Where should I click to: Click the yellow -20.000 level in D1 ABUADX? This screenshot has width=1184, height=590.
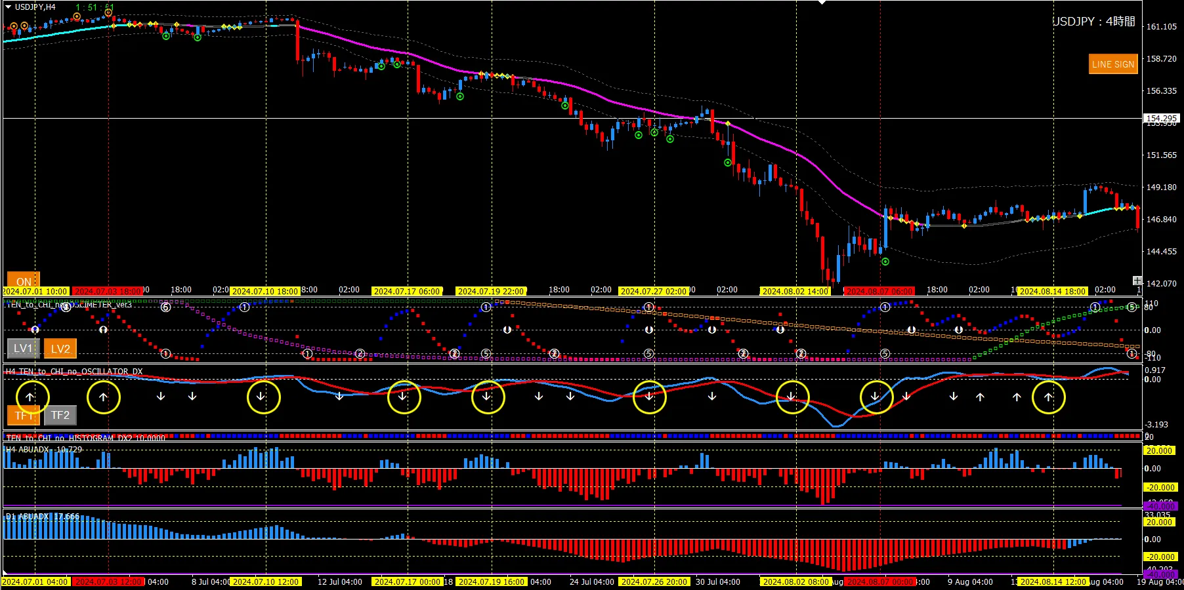(x=1160, y=557)
